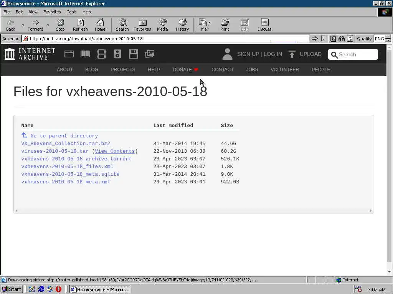Open the PROJECTS nav link
The height and width of the screenshot is (294, 393).
[x=123, y=70]
